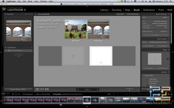Open the Book menu in menu bar
Viewport: 174px width, 108px height.
click(30, 1)
